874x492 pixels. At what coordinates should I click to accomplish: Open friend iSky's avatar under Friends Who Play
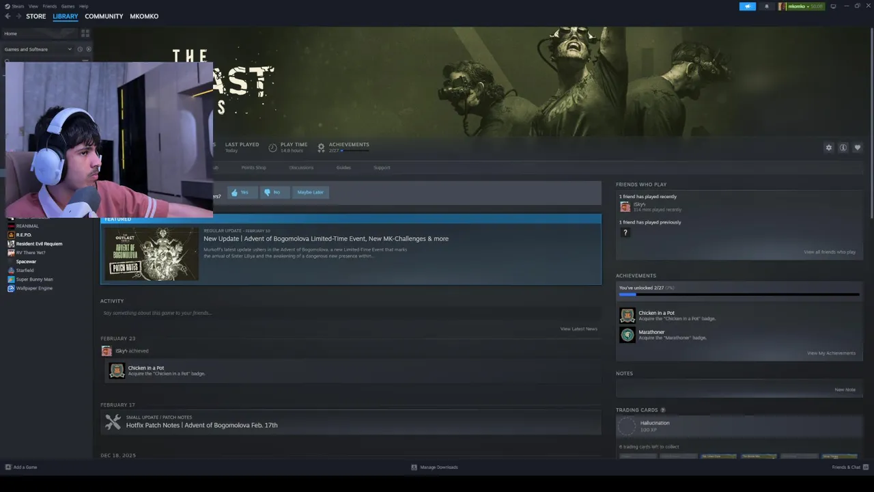(625, 206)
